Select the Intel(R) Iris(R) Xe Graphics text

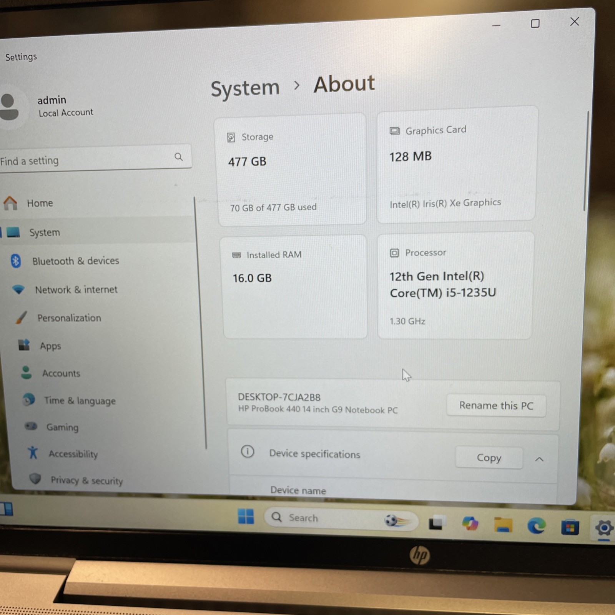(445, 203)
